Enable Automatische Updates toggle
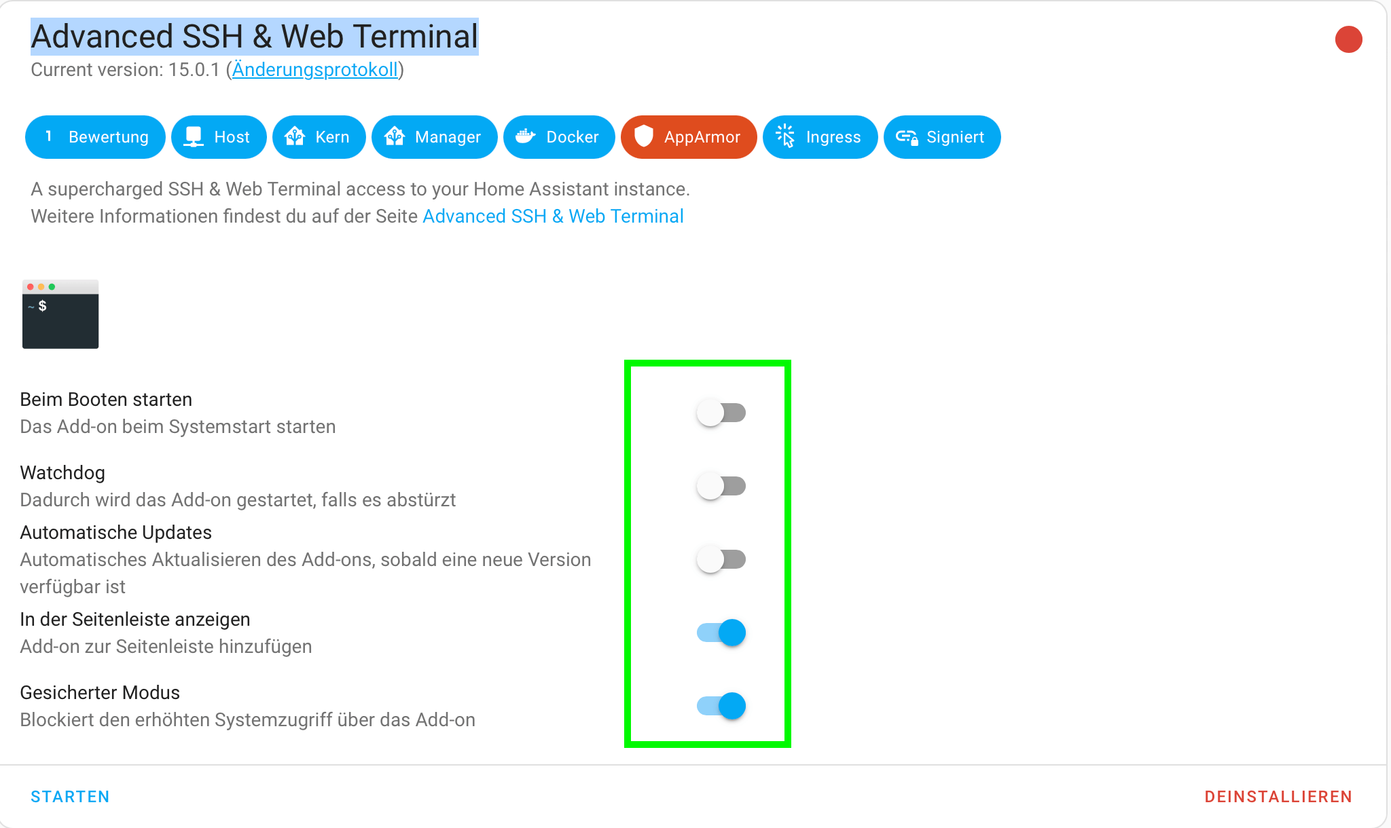Screen dimensions: 1391x828 coord(721,559)
